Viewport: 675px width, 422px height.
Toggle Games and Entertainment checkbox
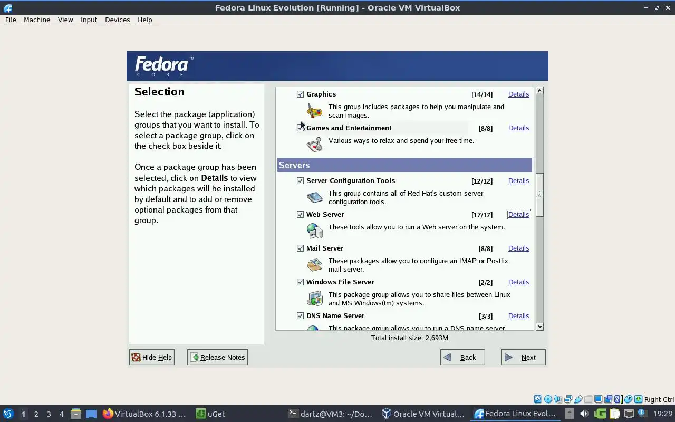coord(300,128)
